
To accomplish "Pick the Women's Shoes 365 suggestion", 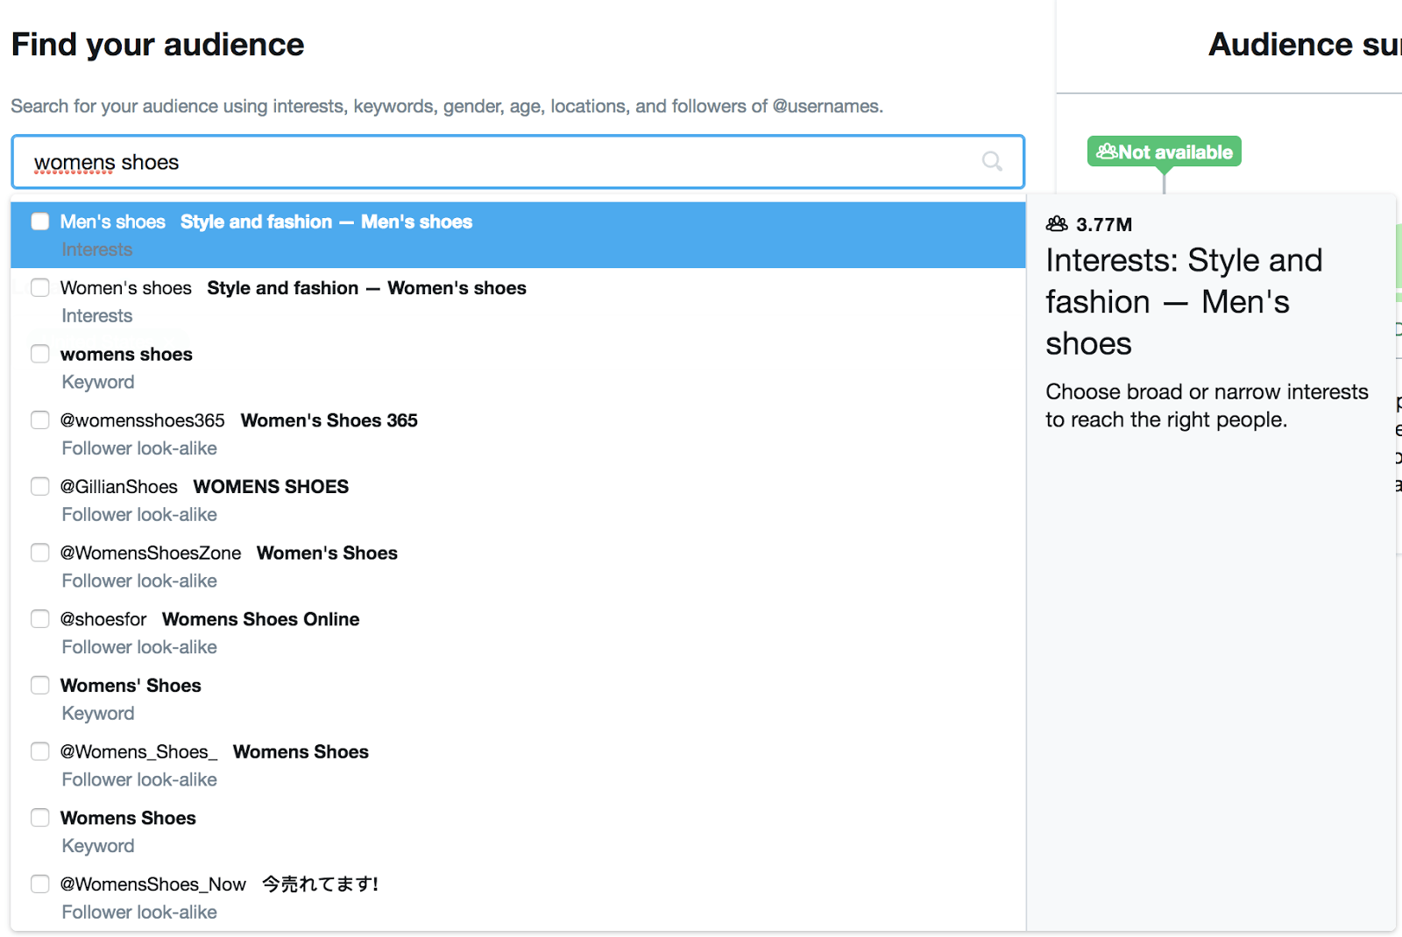I will point(329,420).
